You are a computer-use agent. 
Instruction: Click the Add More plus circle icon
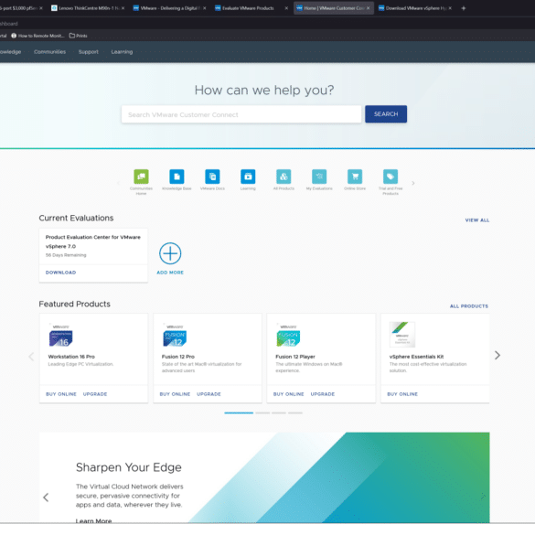click(170, 253)
